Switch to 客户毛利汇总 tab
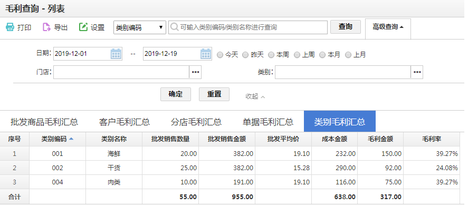This screenshot has width=468, height=206. [125, 122]
